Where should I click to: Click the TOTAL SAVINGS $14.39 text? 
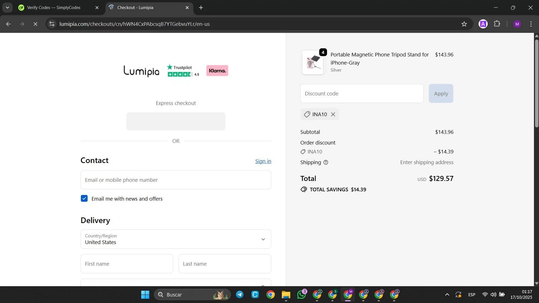(338, 190)
